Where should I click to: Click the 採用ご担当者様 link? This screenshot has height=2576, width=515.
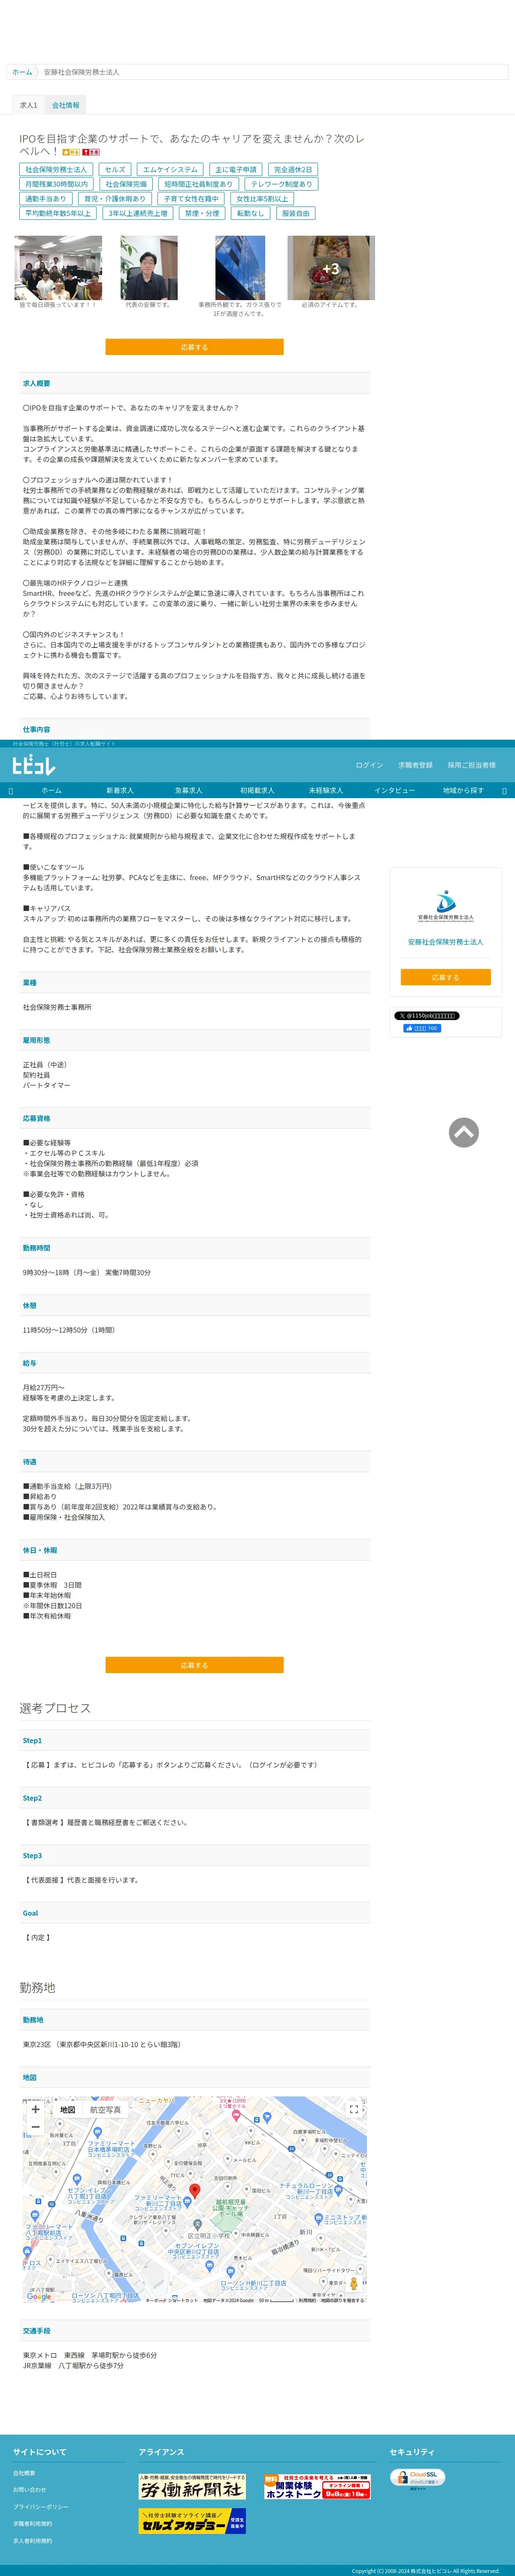click(x=472, y=765)
